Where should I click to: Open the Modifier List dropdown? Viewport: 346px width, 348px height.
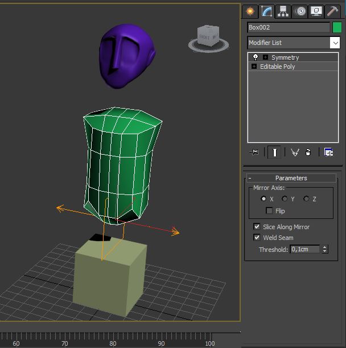pos(335,43)
